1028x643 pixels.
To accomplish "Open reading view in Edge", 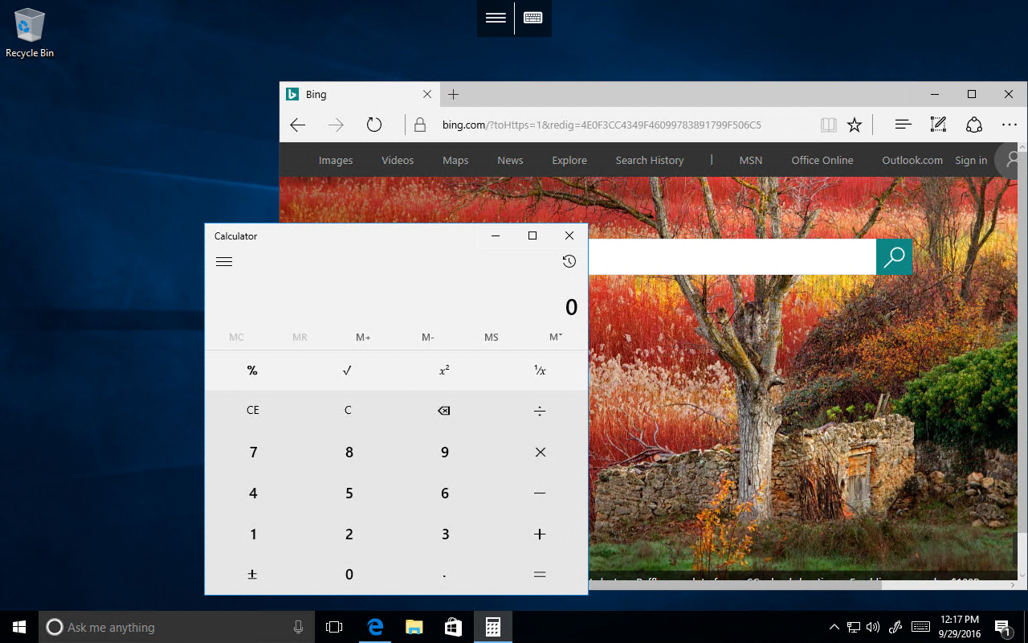I will 828,125.
